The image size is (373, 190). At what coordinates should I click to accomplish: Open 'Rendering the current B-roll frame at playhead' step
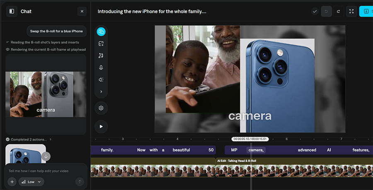(46, 49)
